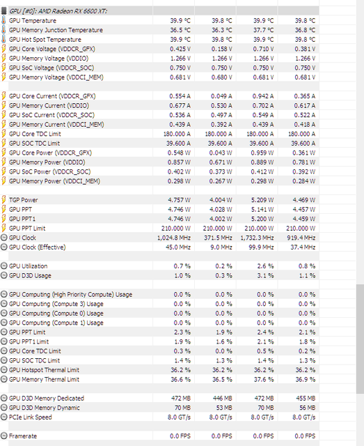Select GPU Computing (Compute 3) Usage label

[56, 304]
